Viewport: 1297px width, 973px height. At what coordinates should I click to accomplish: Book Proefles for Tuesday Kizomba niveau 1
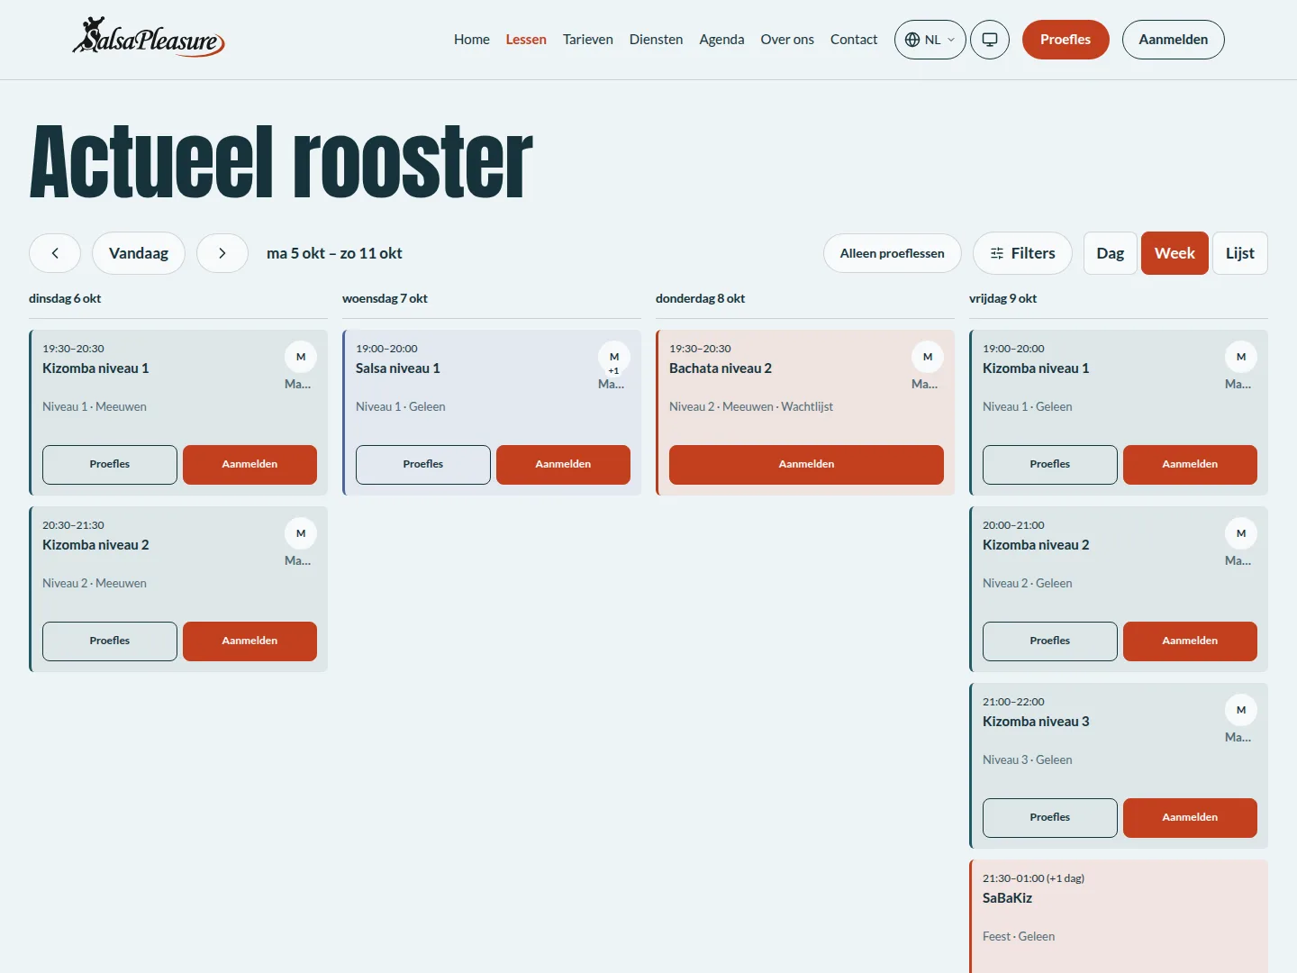(110, 465)
